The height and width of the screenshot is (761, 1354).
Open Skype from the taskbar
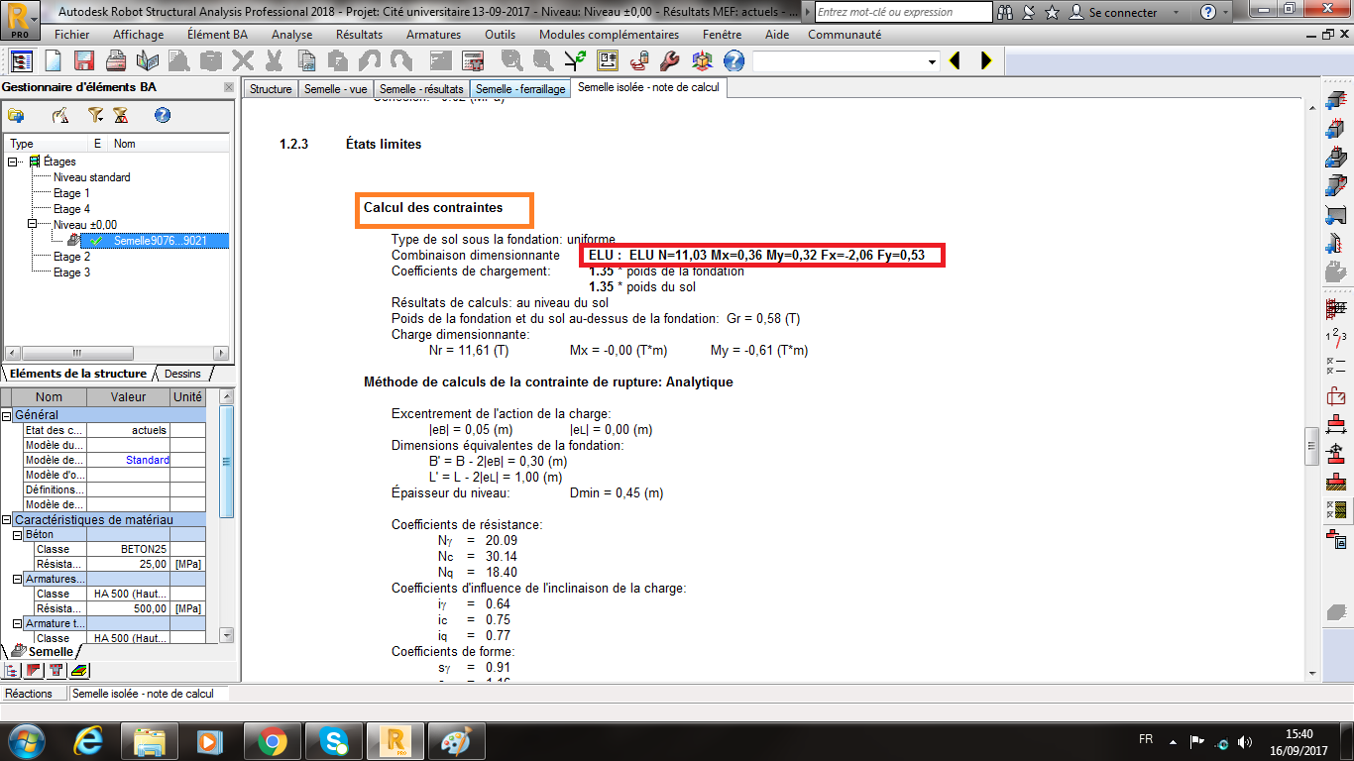click(333, 740)
